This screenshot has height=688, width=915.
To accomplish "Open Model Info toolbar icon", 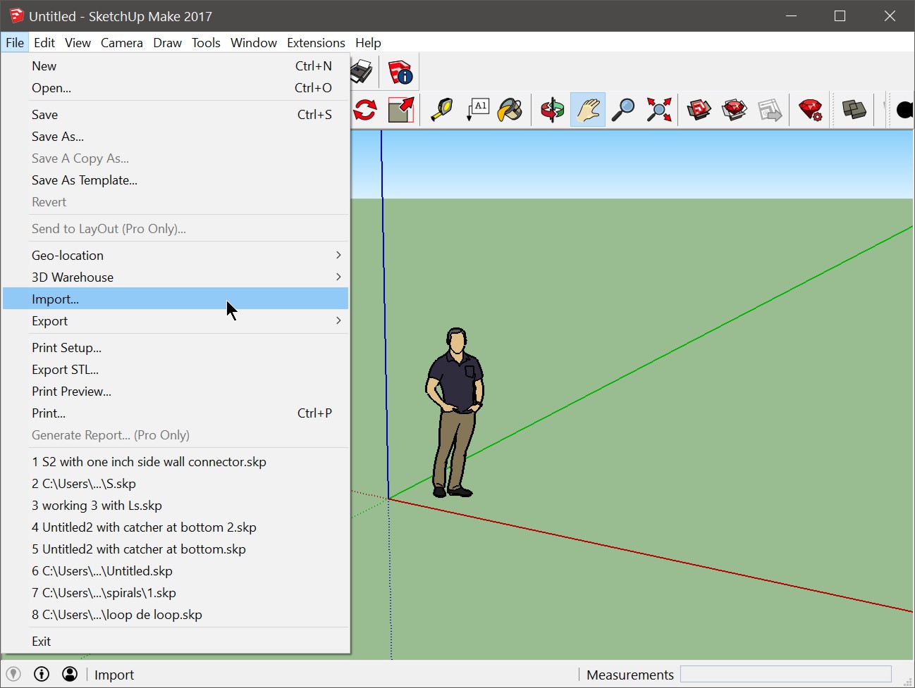I will pos(400,72).
